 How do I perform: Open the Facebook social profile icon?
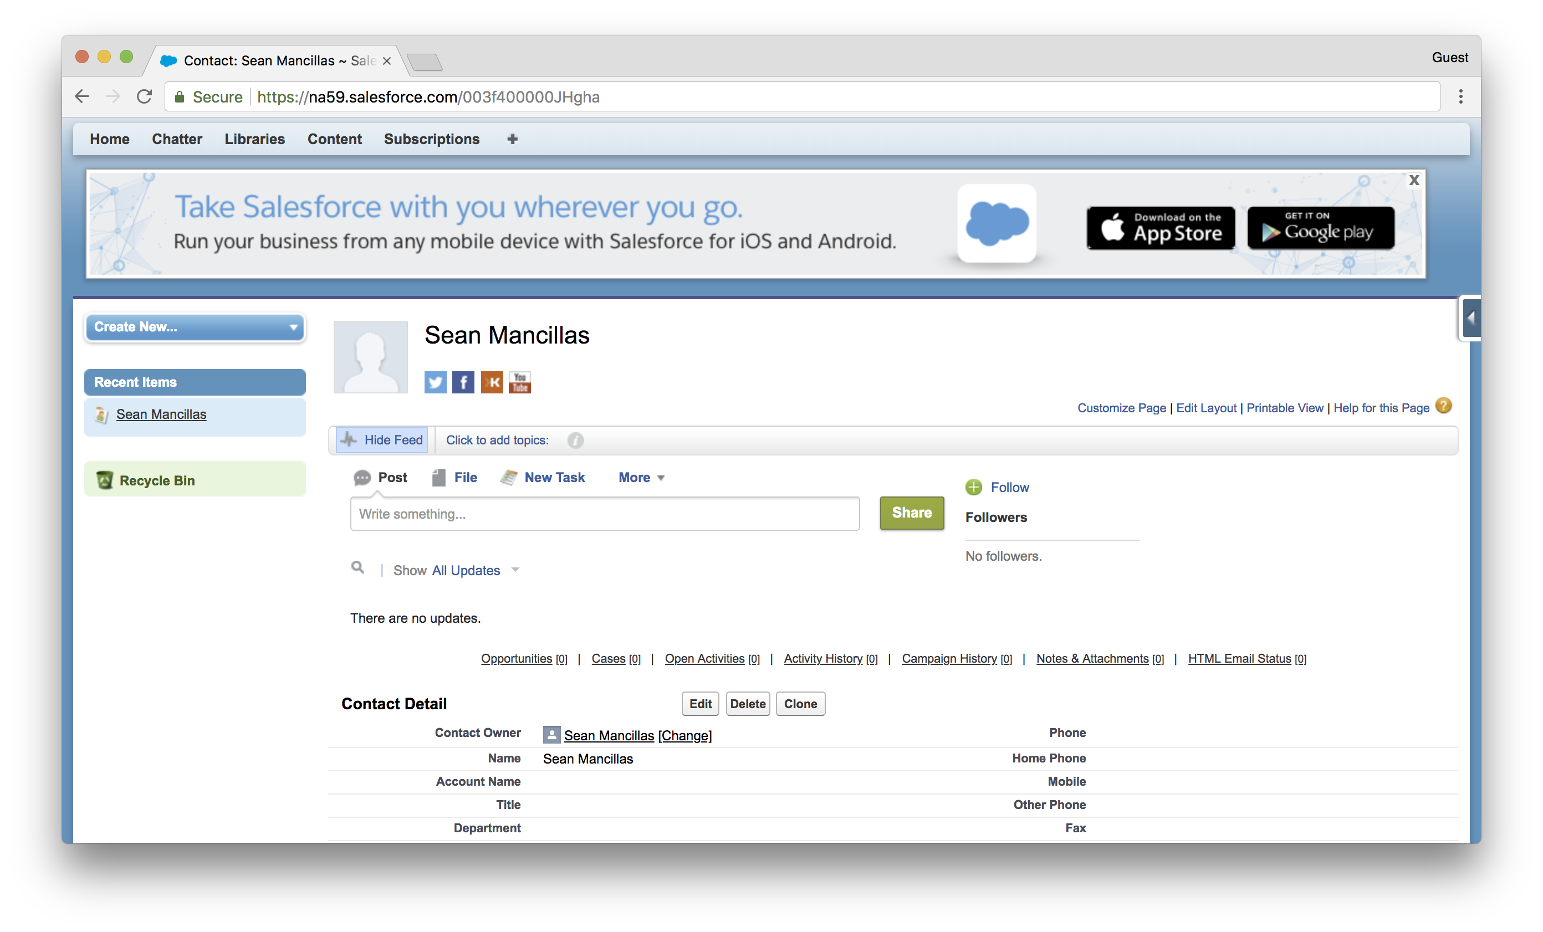click(463, 382)
